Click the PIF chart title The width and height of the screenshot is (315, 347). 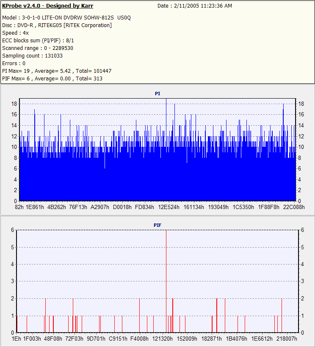coord(157,225)
